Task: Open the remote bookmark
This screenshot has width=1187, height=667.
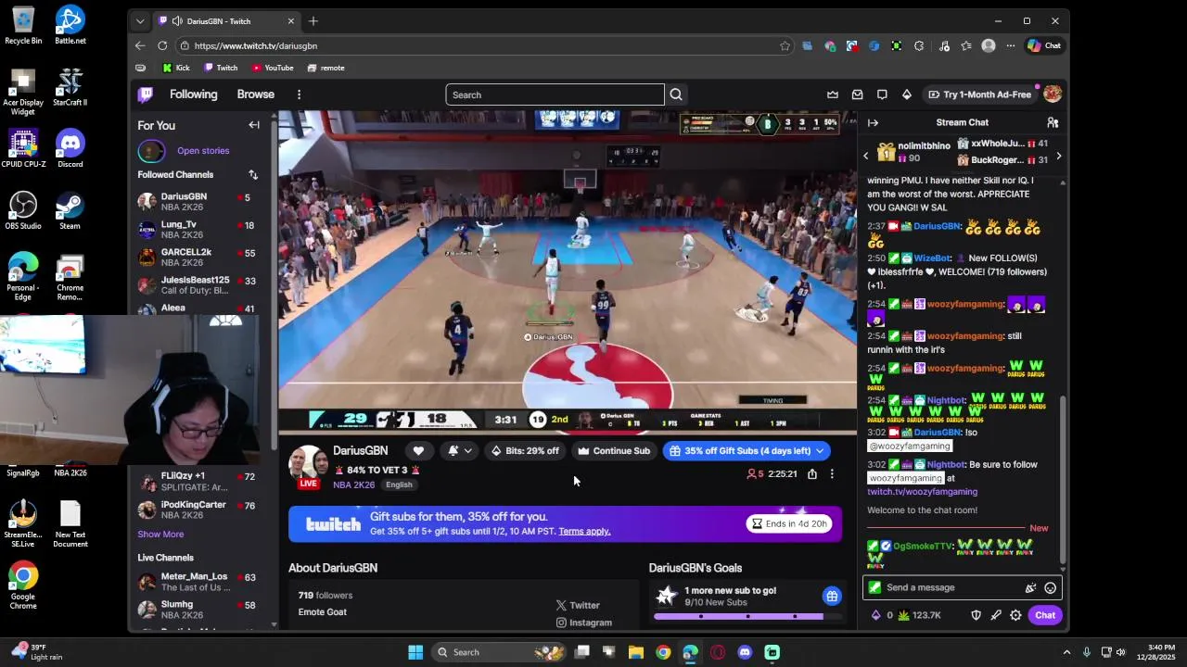Action: click(x=325, y=68)
